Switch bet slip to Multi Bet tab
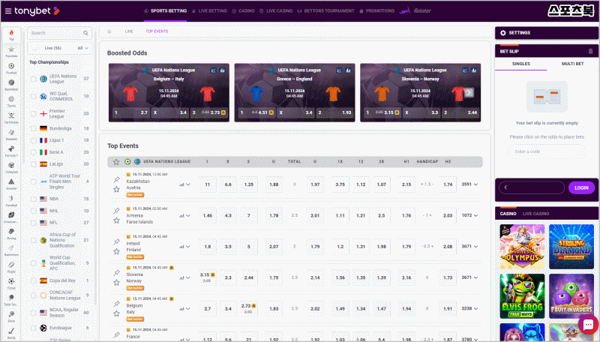The image size is (600, 342). tap(572, 64)
